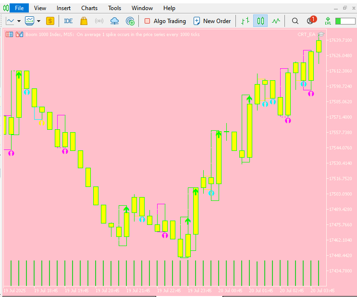Click the New Order button
Screen dimensions: 357x297
click(x=212, y=21)
